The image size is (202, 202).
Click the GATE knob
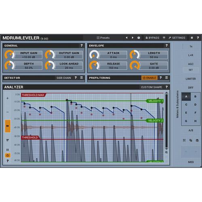click(x=135, y=65)
